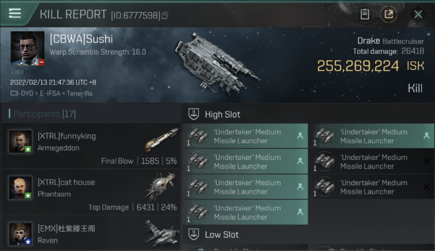Click person icon on top-right Undertaker launcher
The image size is (435, 251).
pos(426,136)
